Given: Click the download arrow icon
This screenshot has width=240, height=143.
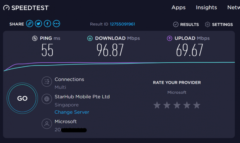Looking at the screenshot, I should [x=90, y=38].
